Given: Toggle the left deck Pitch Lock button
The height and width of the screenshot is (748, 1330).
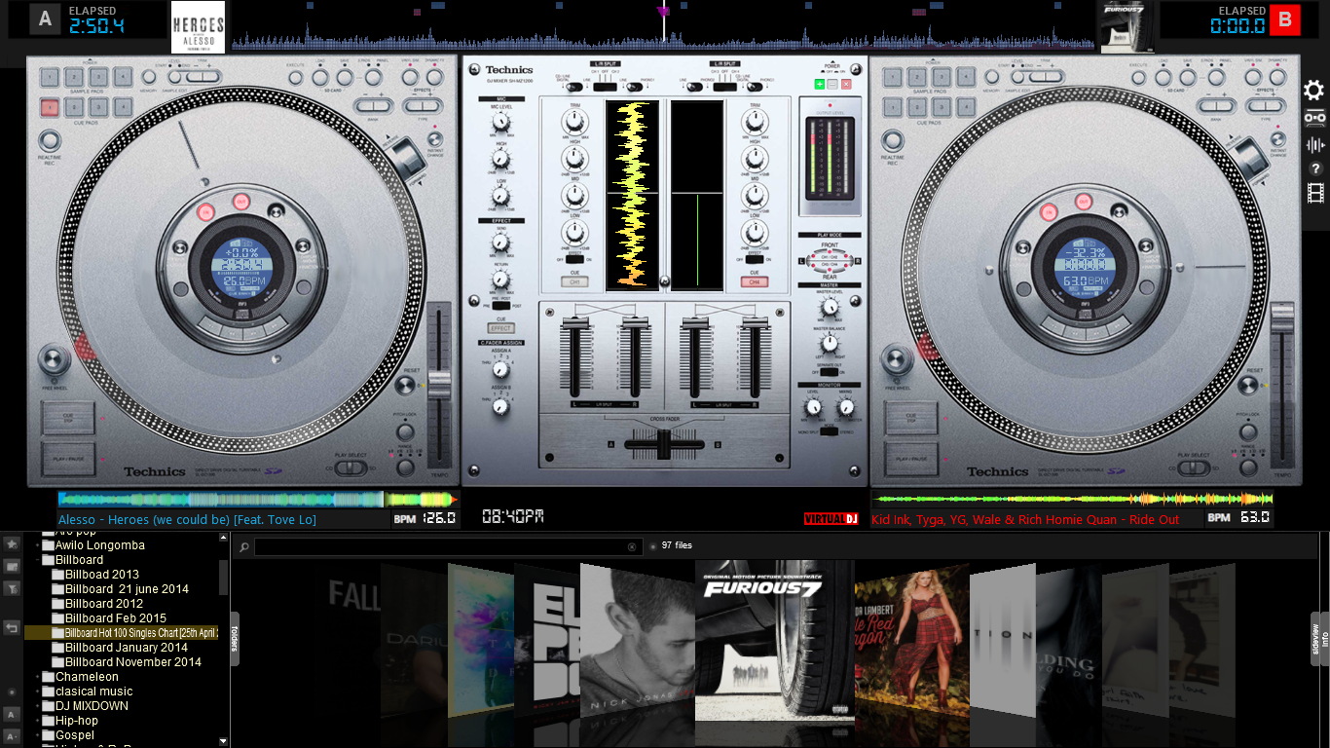Looking at the screenshot, I should point(406,431).
